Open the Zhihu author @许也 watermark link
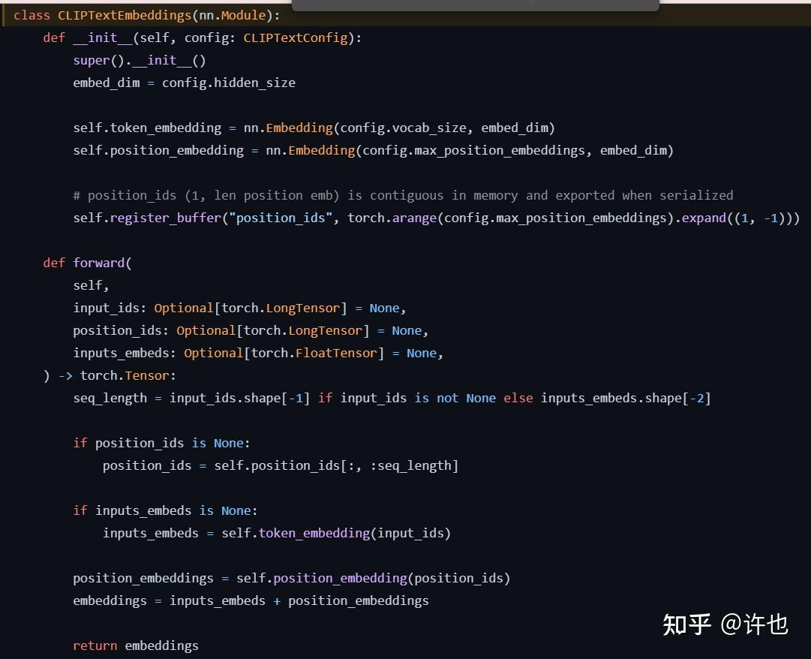 (x=726, y=624)
